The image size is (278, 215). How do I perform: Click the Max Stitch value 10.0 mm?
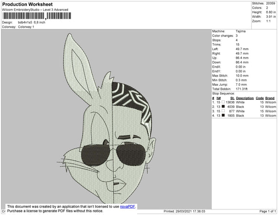242,76
